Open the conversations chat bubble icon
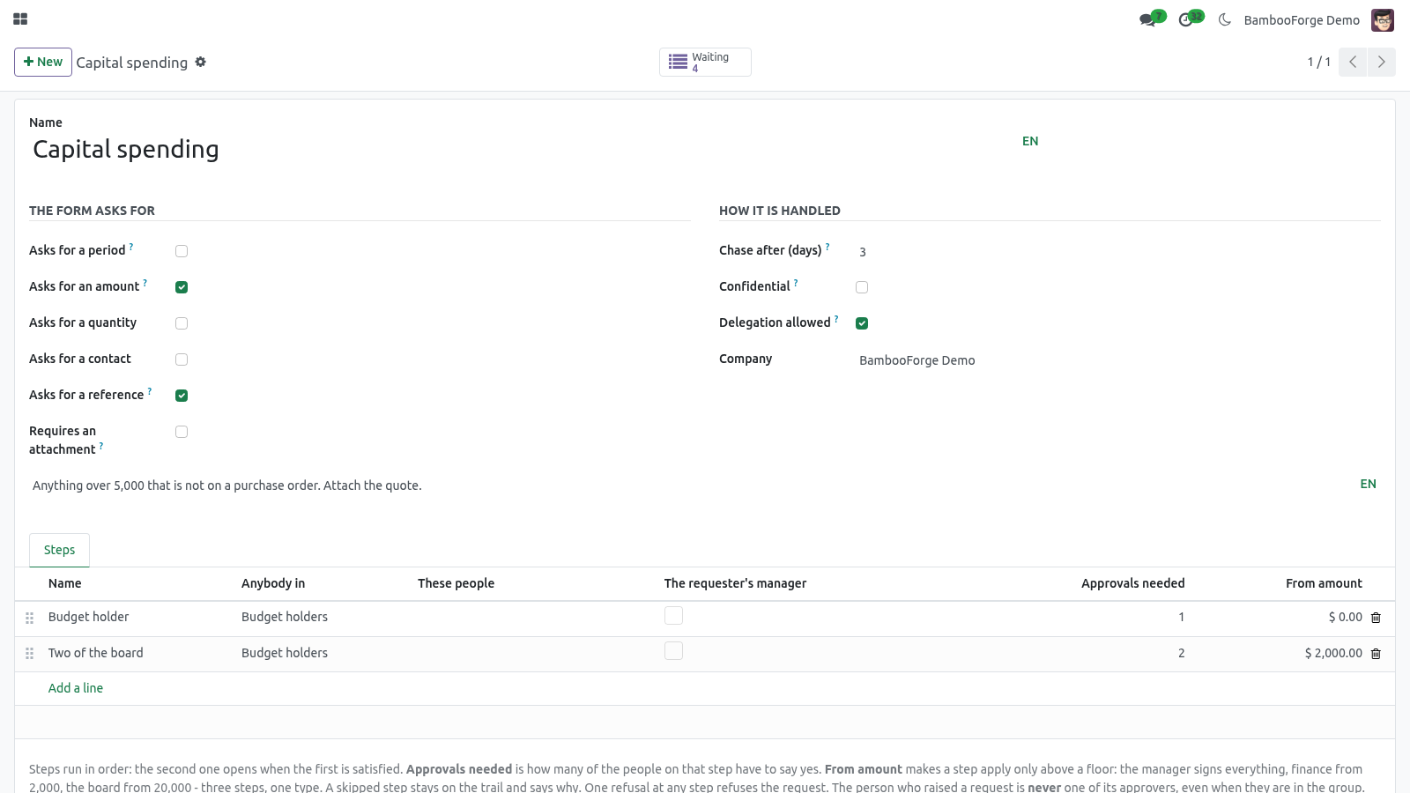1410x793 pixels. click(1147, 19)
